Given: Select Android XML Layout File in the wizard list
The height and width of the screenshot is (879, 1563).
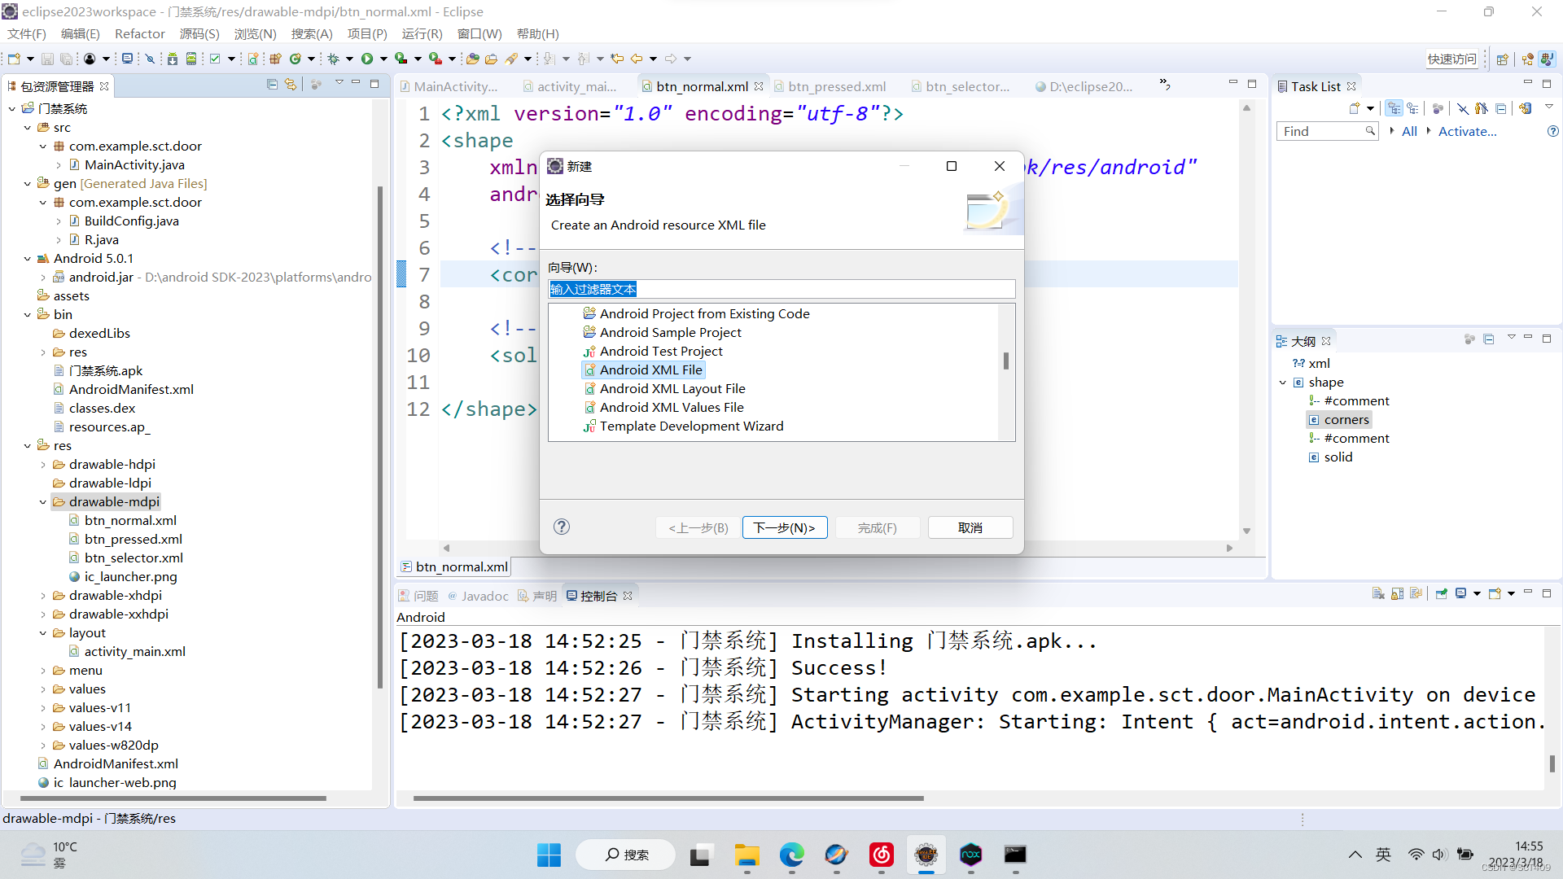Looking at the screenshot, I should point(672,389).
